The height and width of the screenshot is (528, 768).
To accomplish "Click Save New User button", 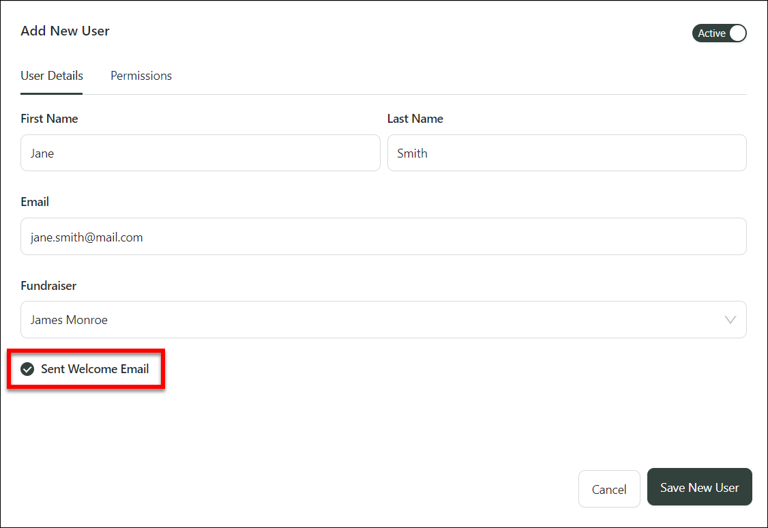I will (x=699, y=488).
